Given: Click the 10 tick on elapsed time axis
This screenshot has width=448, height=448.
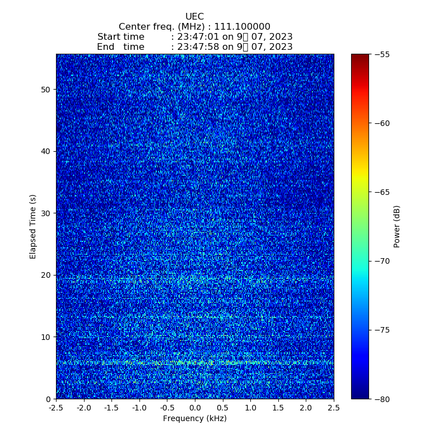Looking at the screenshot, I should [46, 337].
